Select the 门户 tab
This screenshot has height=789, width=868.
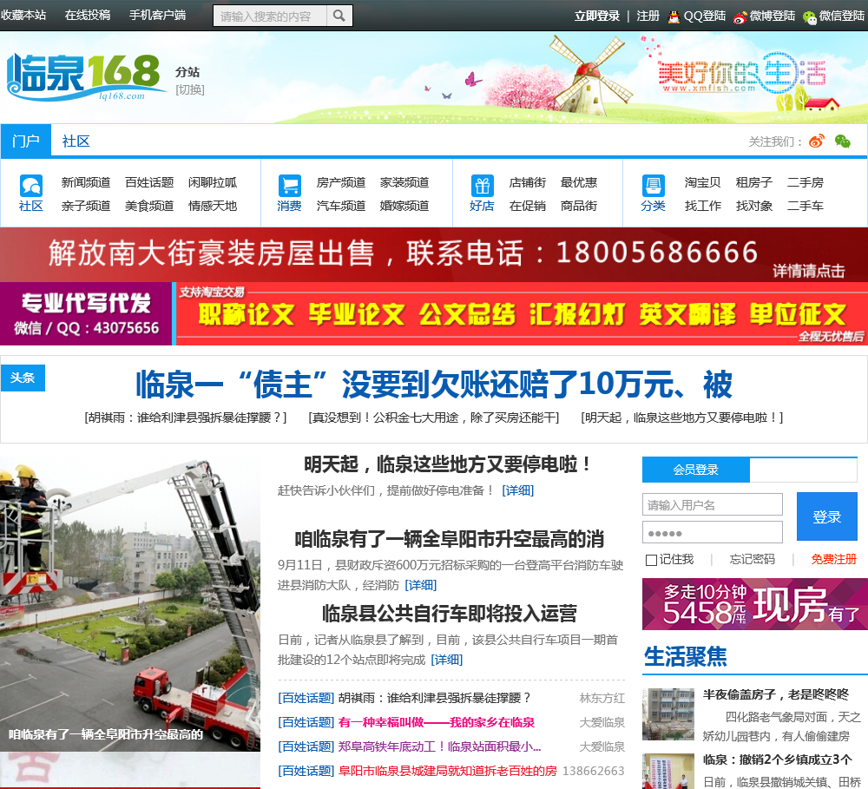(26, 141)
